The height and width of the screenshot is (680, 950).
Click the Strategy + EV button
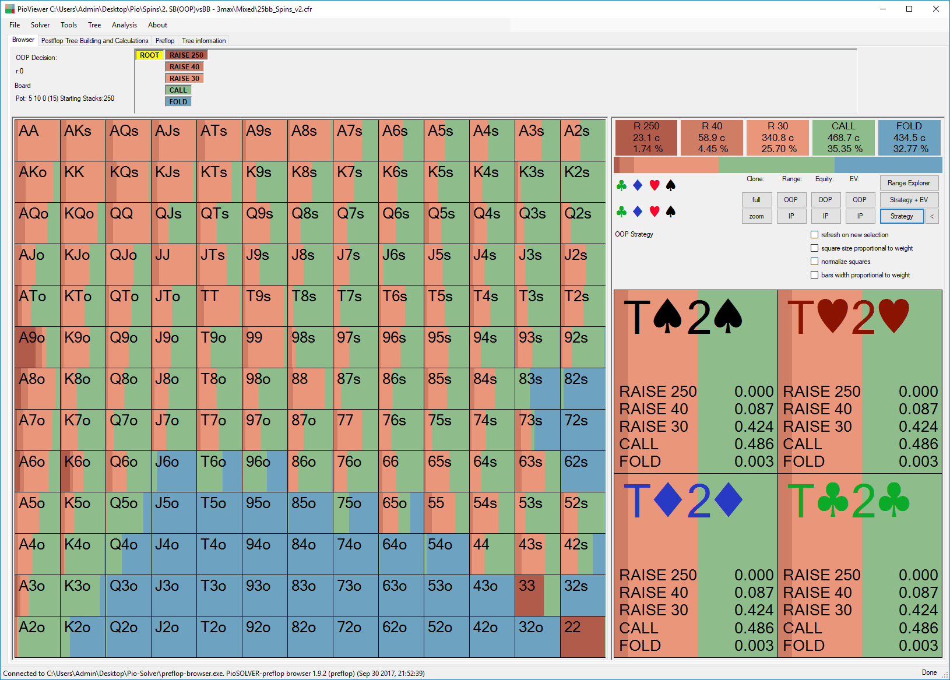tap(909, 199)
